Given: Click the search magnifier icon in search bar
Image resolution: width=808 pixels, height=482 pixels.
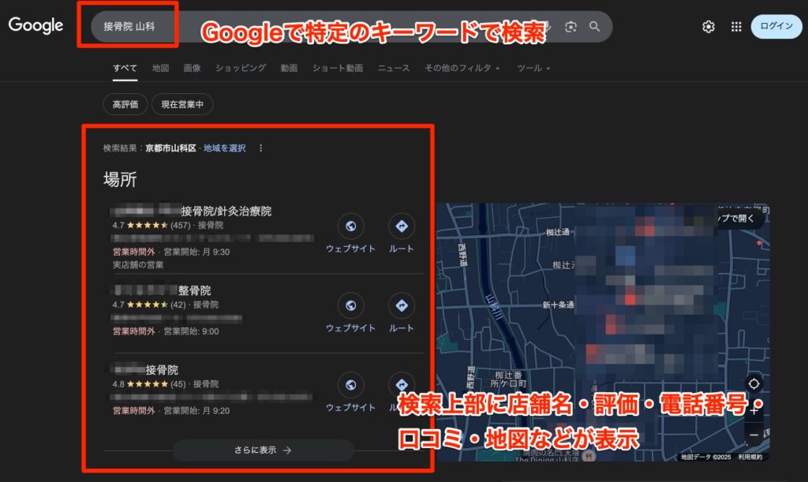Looking at the screenshot, I should click(x=595, y=27).
